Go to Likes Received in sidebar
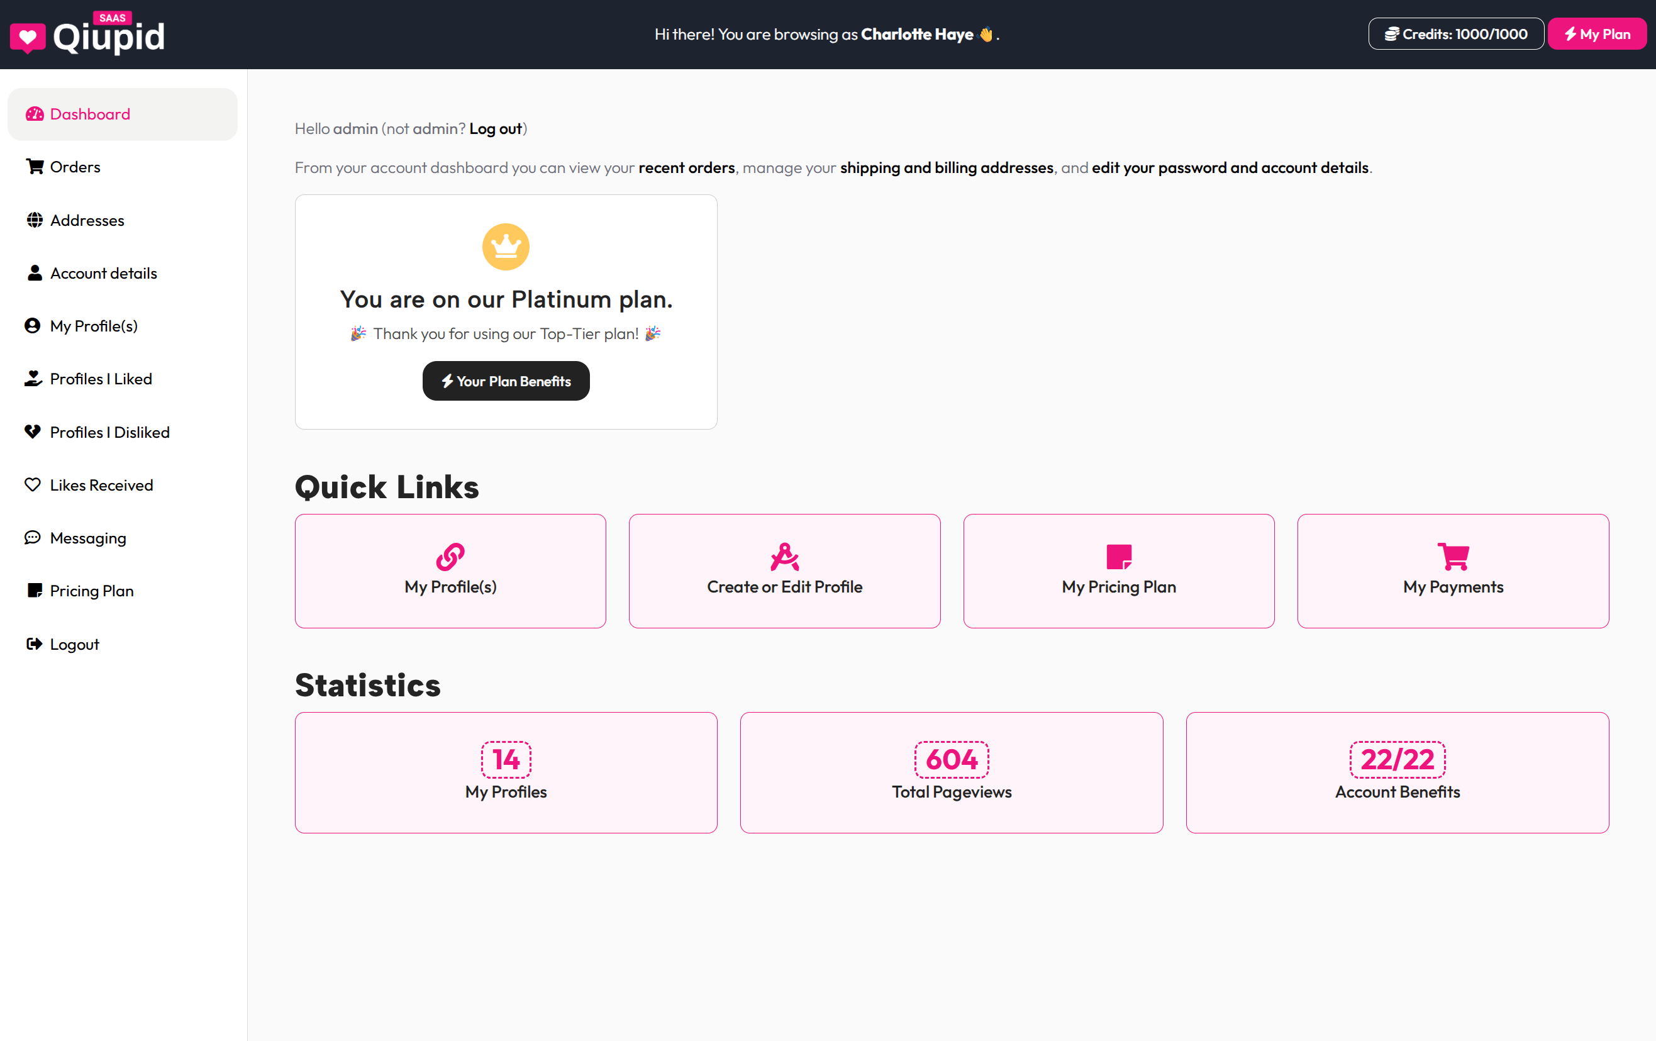Screen dimensions: 1656x1041 point(101,485)
